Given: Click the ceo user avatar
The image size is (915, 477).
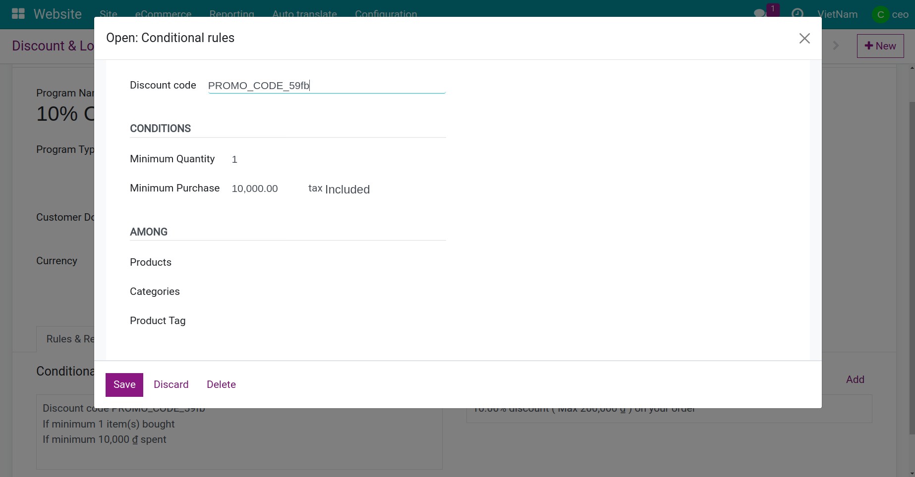Looking at the screenshot, I should [880, 14].
